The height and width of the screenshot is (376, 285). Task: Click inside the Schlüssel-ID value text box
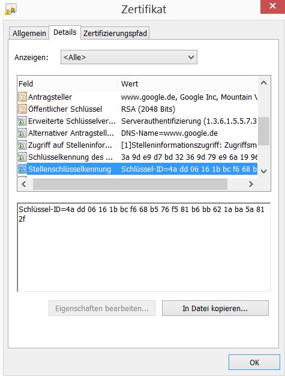click(x=143, y=247)
